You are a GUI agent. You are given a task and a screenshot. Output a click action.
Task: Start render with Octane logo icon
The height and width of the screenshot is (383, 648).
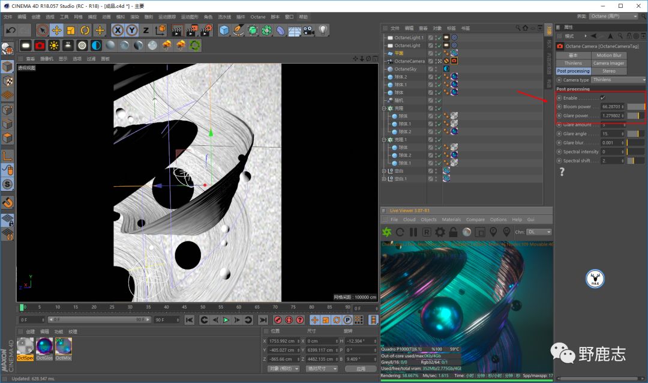tap(386, 232)
